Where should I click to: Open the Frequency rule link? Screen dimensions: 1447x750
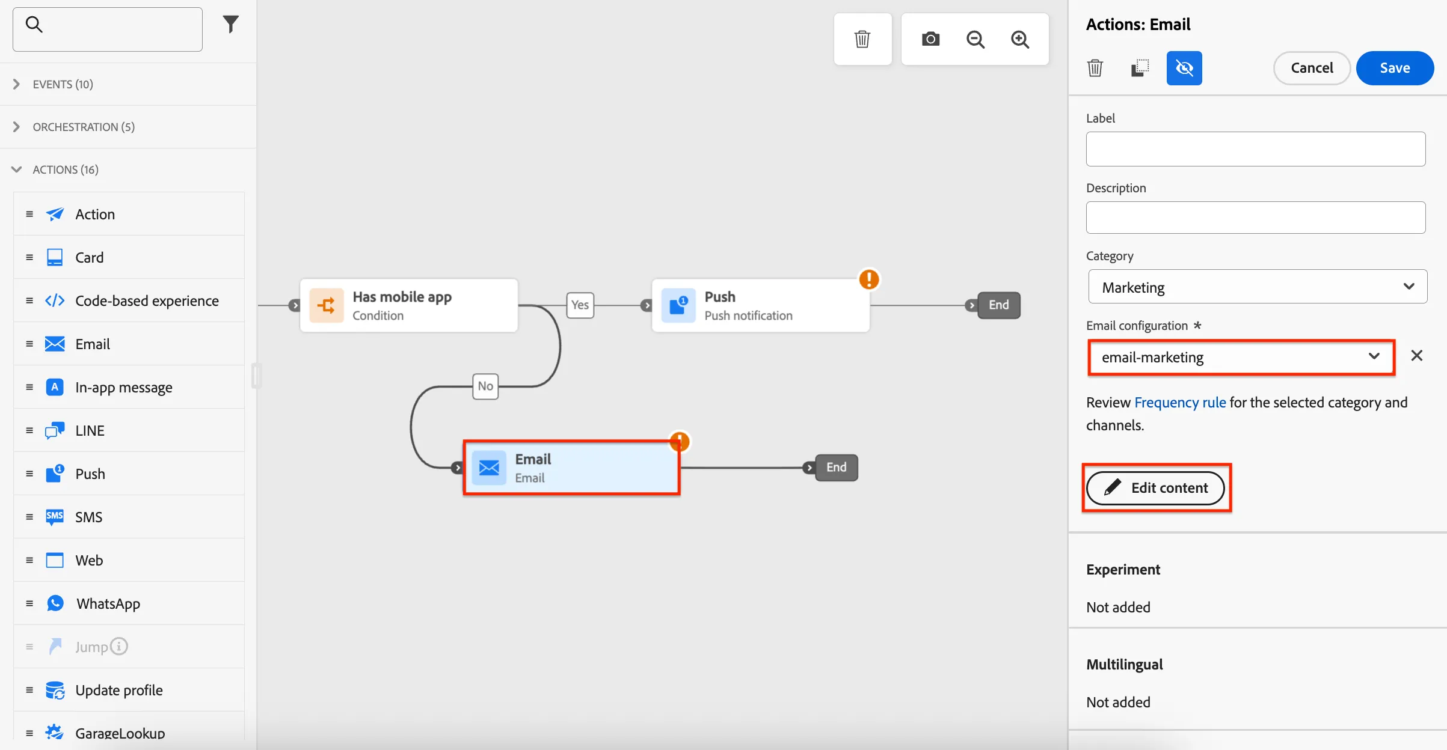1180,402
